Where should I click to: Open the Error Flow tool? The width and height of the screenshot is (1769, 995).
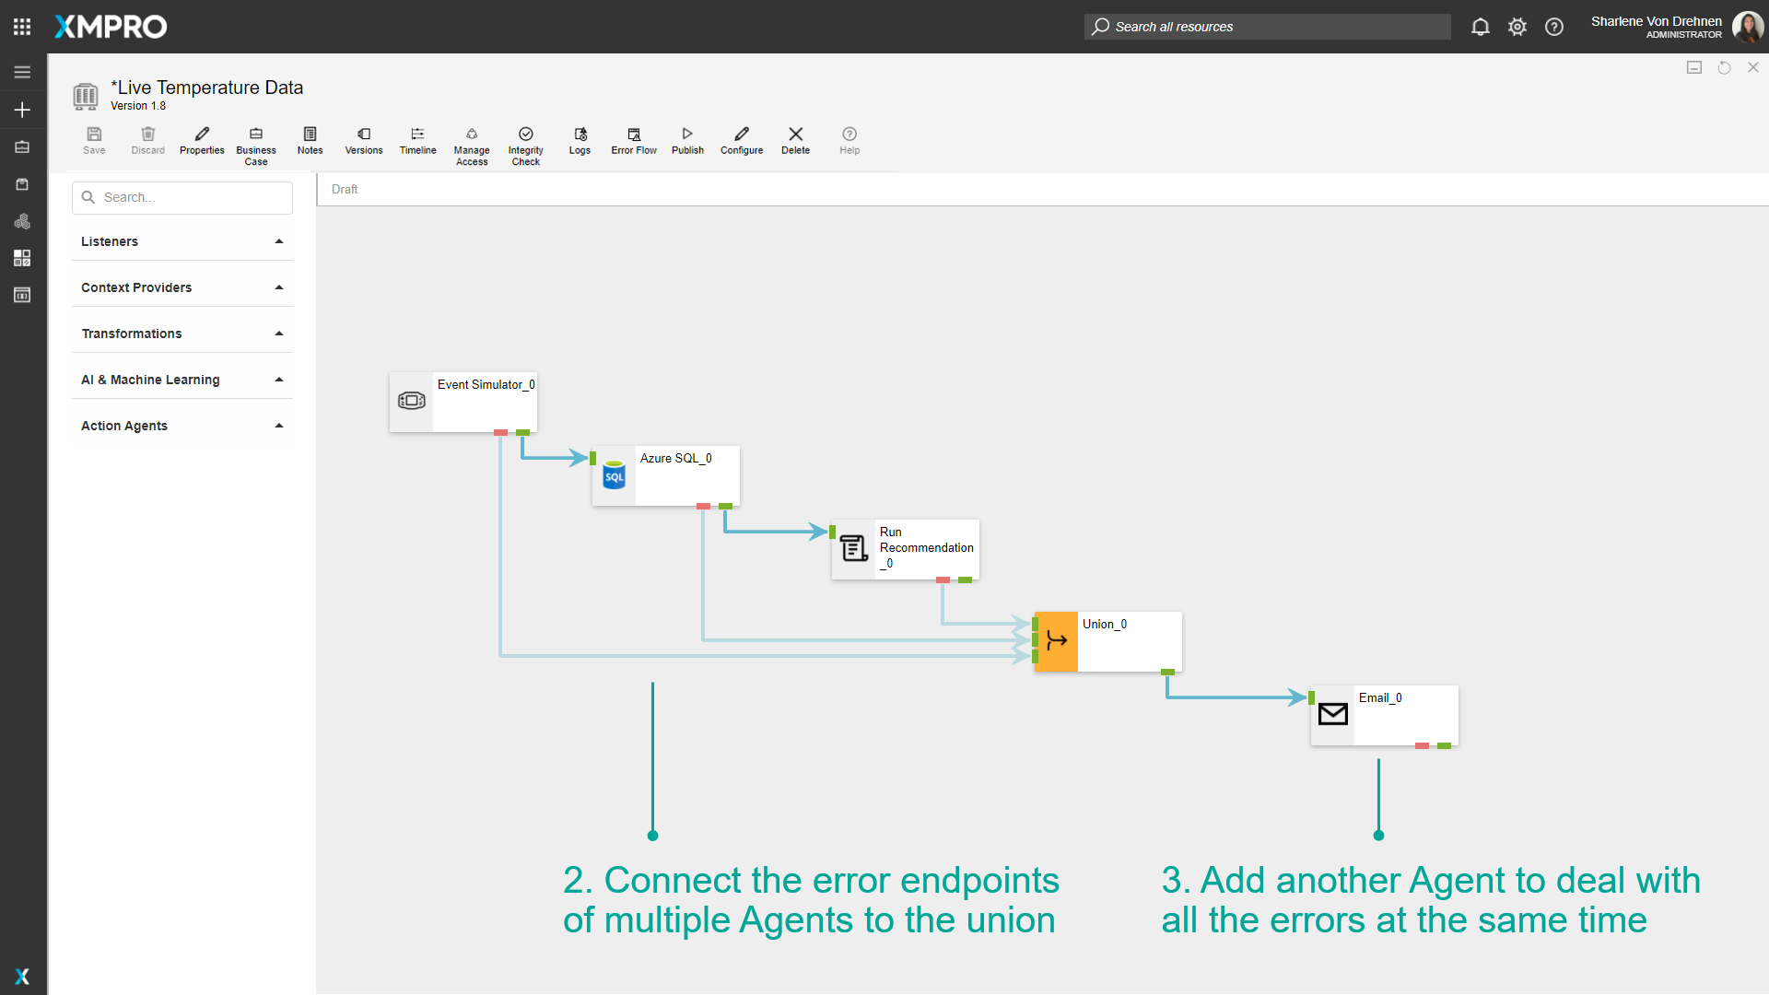pyautogui.click(x=633, y=141)
